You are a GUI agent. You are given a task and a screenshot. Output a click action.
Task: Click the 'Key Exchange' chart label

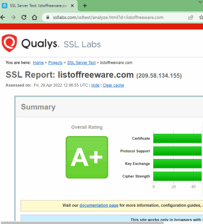click(x=138, y=163)
